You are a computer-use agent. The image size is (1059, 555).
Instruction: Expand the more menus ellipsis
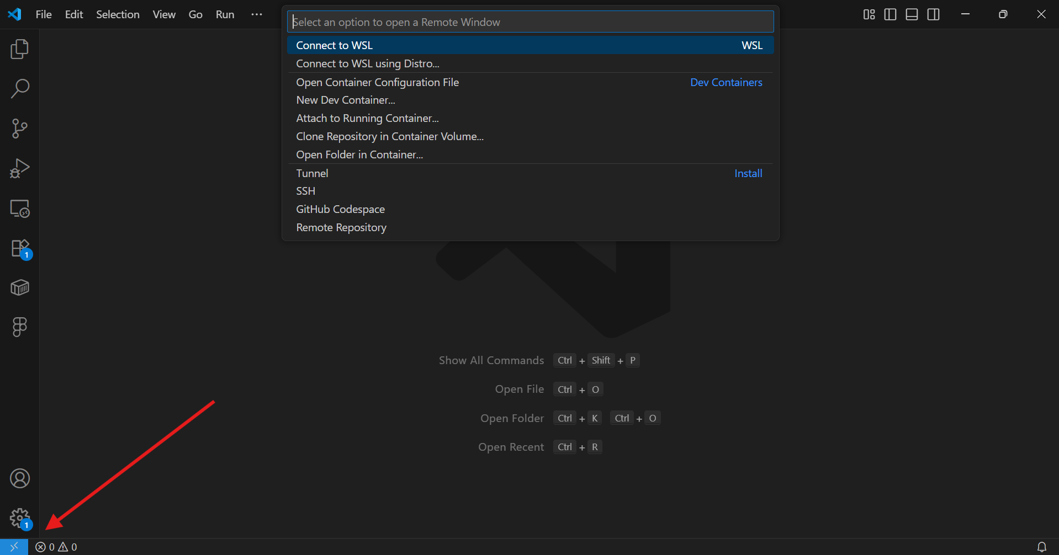pyautogui.click(x=257, y=14)
